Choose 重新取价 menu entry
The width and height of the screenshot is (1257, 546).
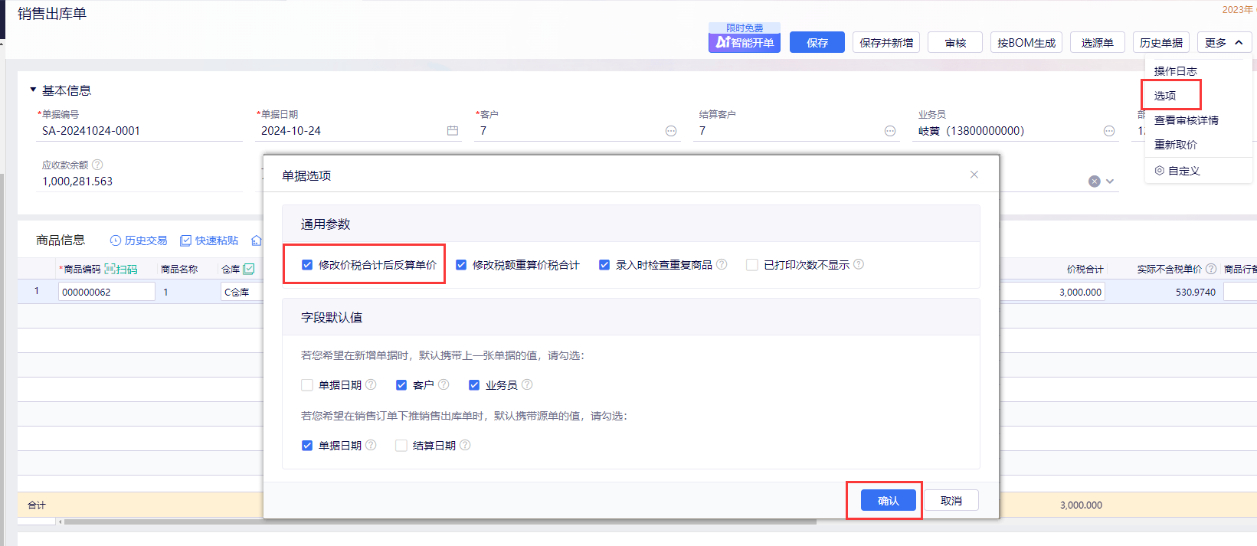(x=1176, y=145)
